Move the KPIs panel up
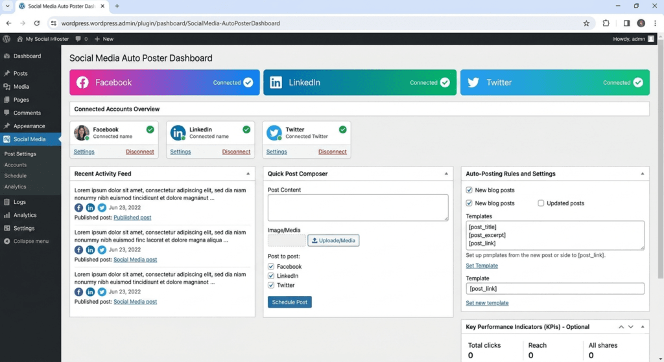This screenshot has width=664, height=362. (x=621, y=327)
